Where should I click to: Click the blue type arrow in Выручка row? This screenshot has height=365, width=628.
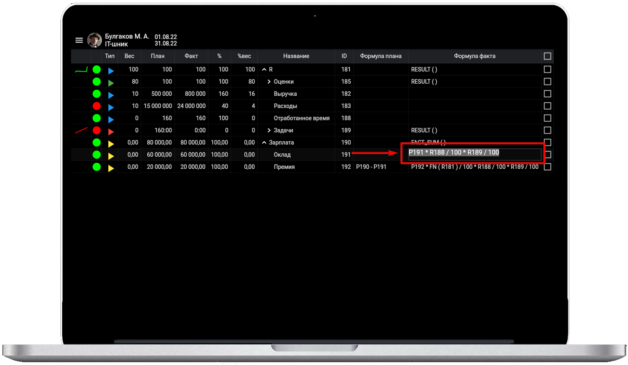coord(111,94)
